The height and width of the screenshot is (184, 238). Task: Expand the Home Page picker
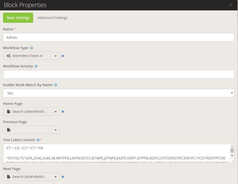(31, 112)
